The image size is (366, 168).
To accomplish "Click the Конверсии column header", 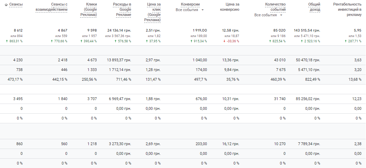I will tap(190, 5).
